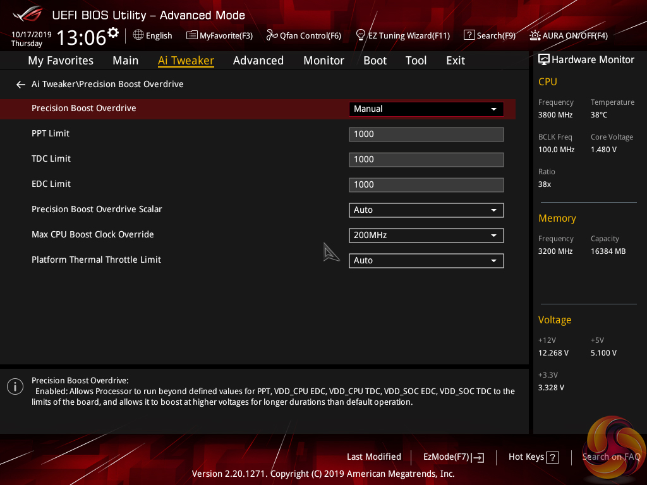The width and height of the screenshot is (647, 485).
Task: Expand Platform Thermal Throttle Limit dropdown
Action: pyautogui.click(x=426, y=261)
